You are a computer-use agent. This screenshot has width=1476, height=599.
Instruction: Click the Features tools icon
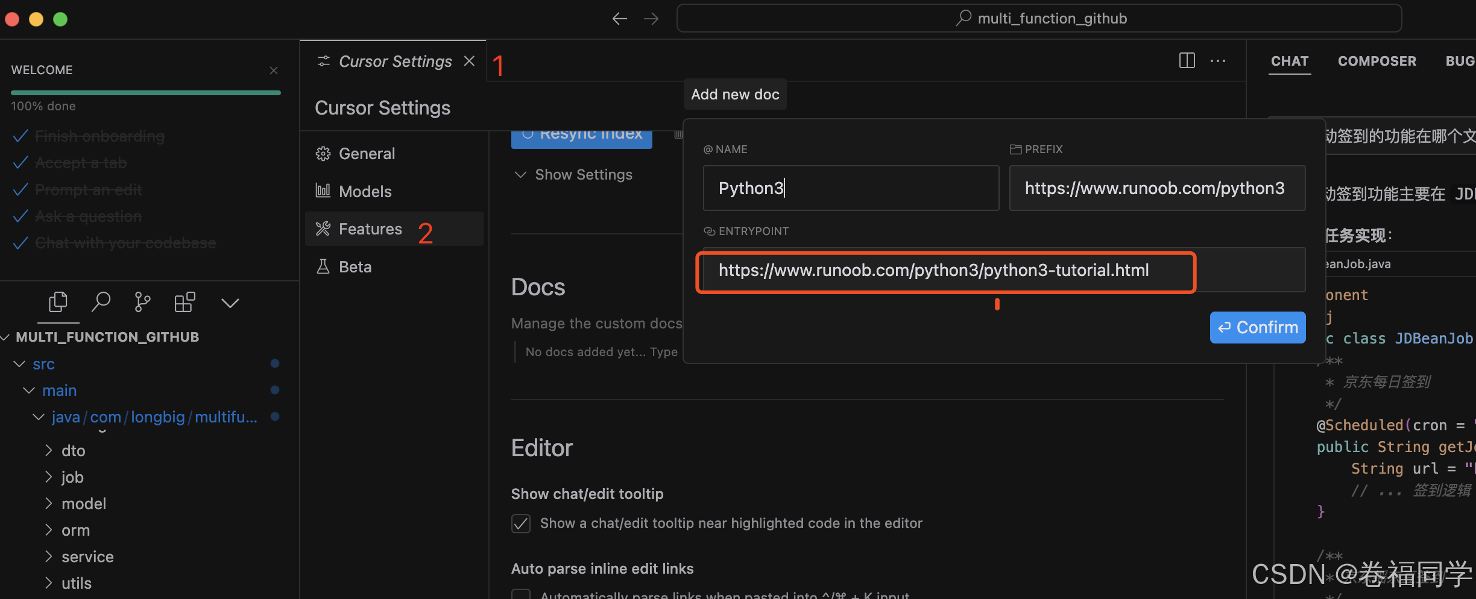tap(323, 229)
